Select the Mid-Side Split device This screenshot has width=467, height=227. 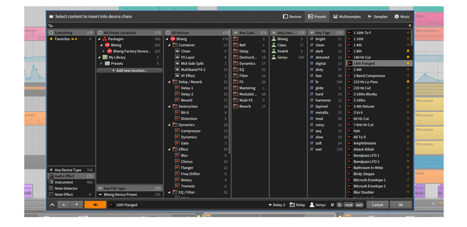[x=197, y=64]
